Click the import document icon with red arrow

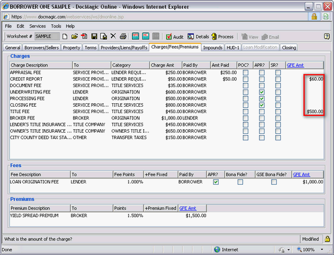click(84, 36)
